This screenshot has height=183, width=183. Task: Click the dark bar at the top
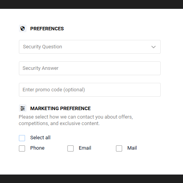(91, 4)
